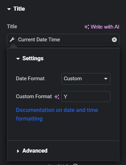The width and height of the screenshot is (126, 165).
Task: Click the Date Format dropdown arrow
Action: click(106, 79)
